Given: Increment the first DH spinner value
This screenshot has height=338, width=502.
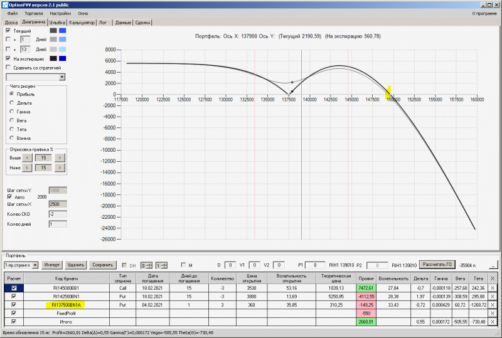Looking at the screenshot, I should pos(149,263).
